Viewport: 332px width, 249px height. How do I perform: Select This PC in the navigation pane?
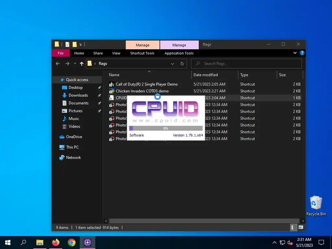point(72,147)
